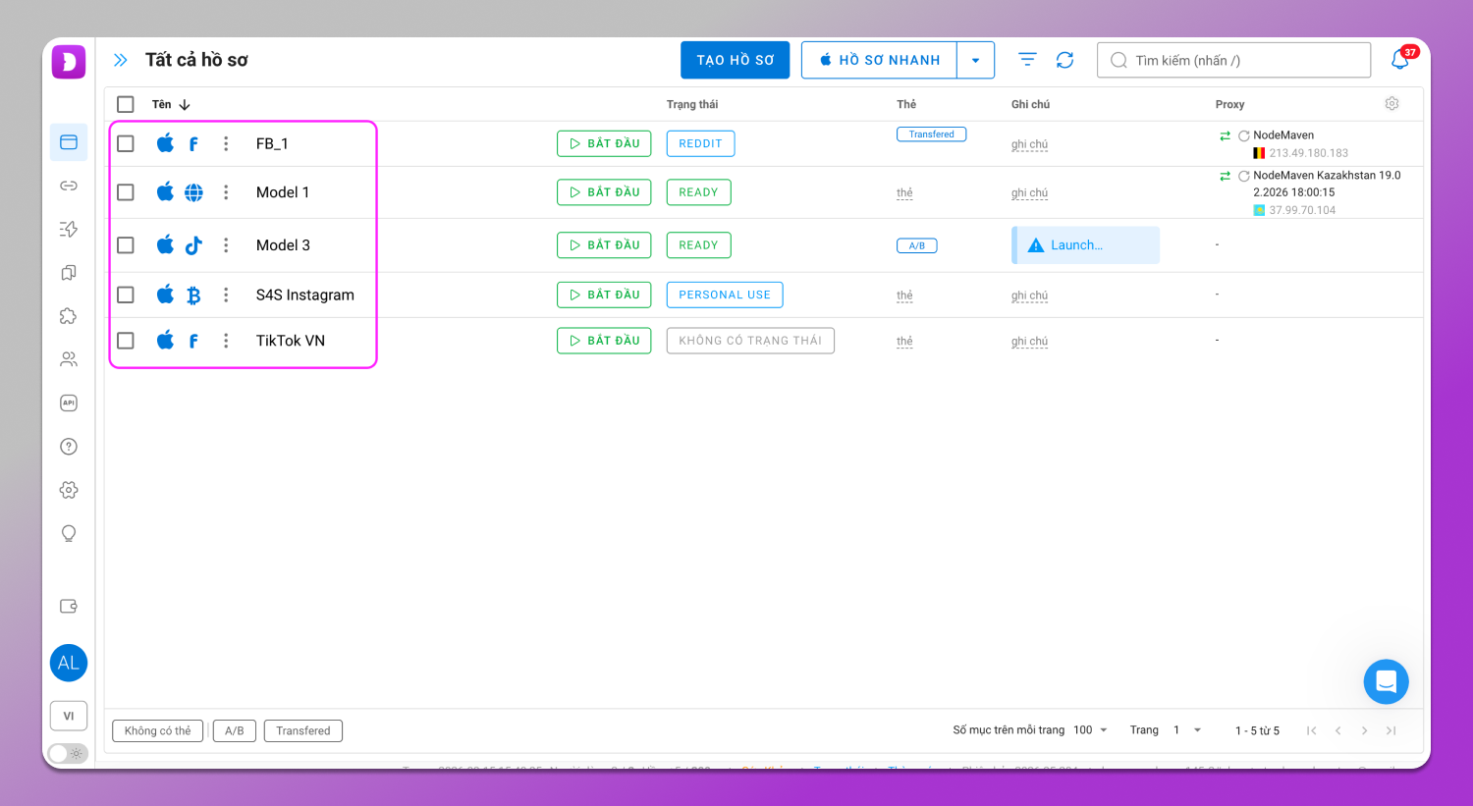Click the notification bell icon
Viewport: 1473px width, 806px height.
coord(1400,60)
